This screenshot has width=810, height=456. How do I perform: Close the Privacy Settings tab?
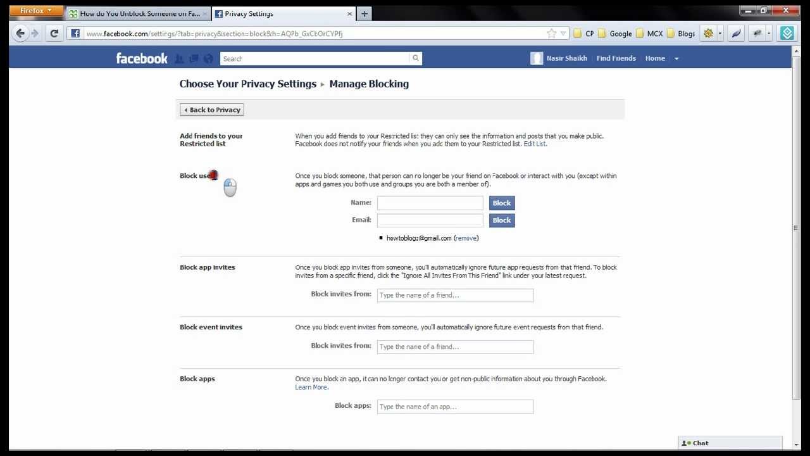pos(349,13)
